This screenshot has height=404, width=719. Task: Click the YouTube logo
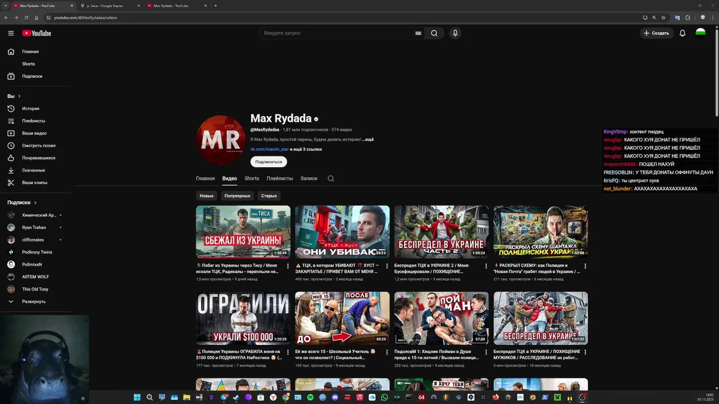coord(37,33)
